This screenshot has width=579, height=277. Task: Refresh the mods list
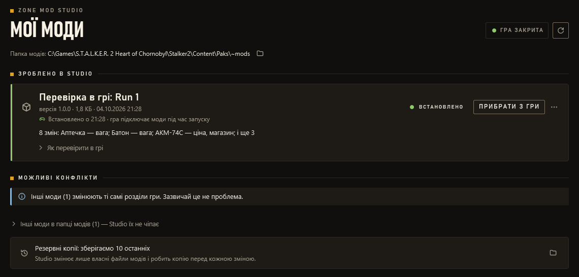pyautogui.click(x=560, y=30)
